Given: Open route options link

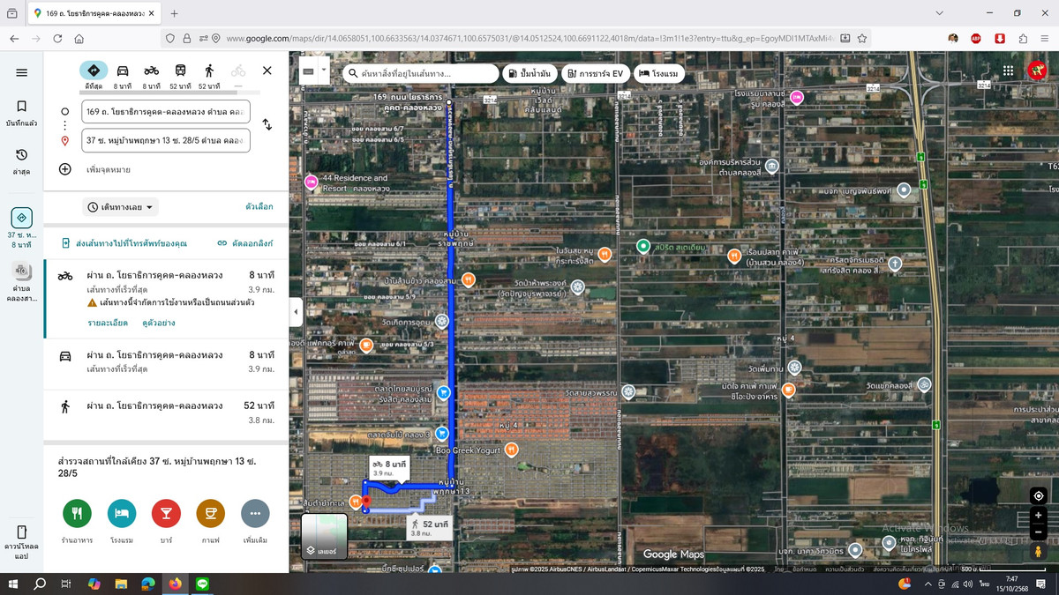Looking at the screenshot, I should [259, 207].
